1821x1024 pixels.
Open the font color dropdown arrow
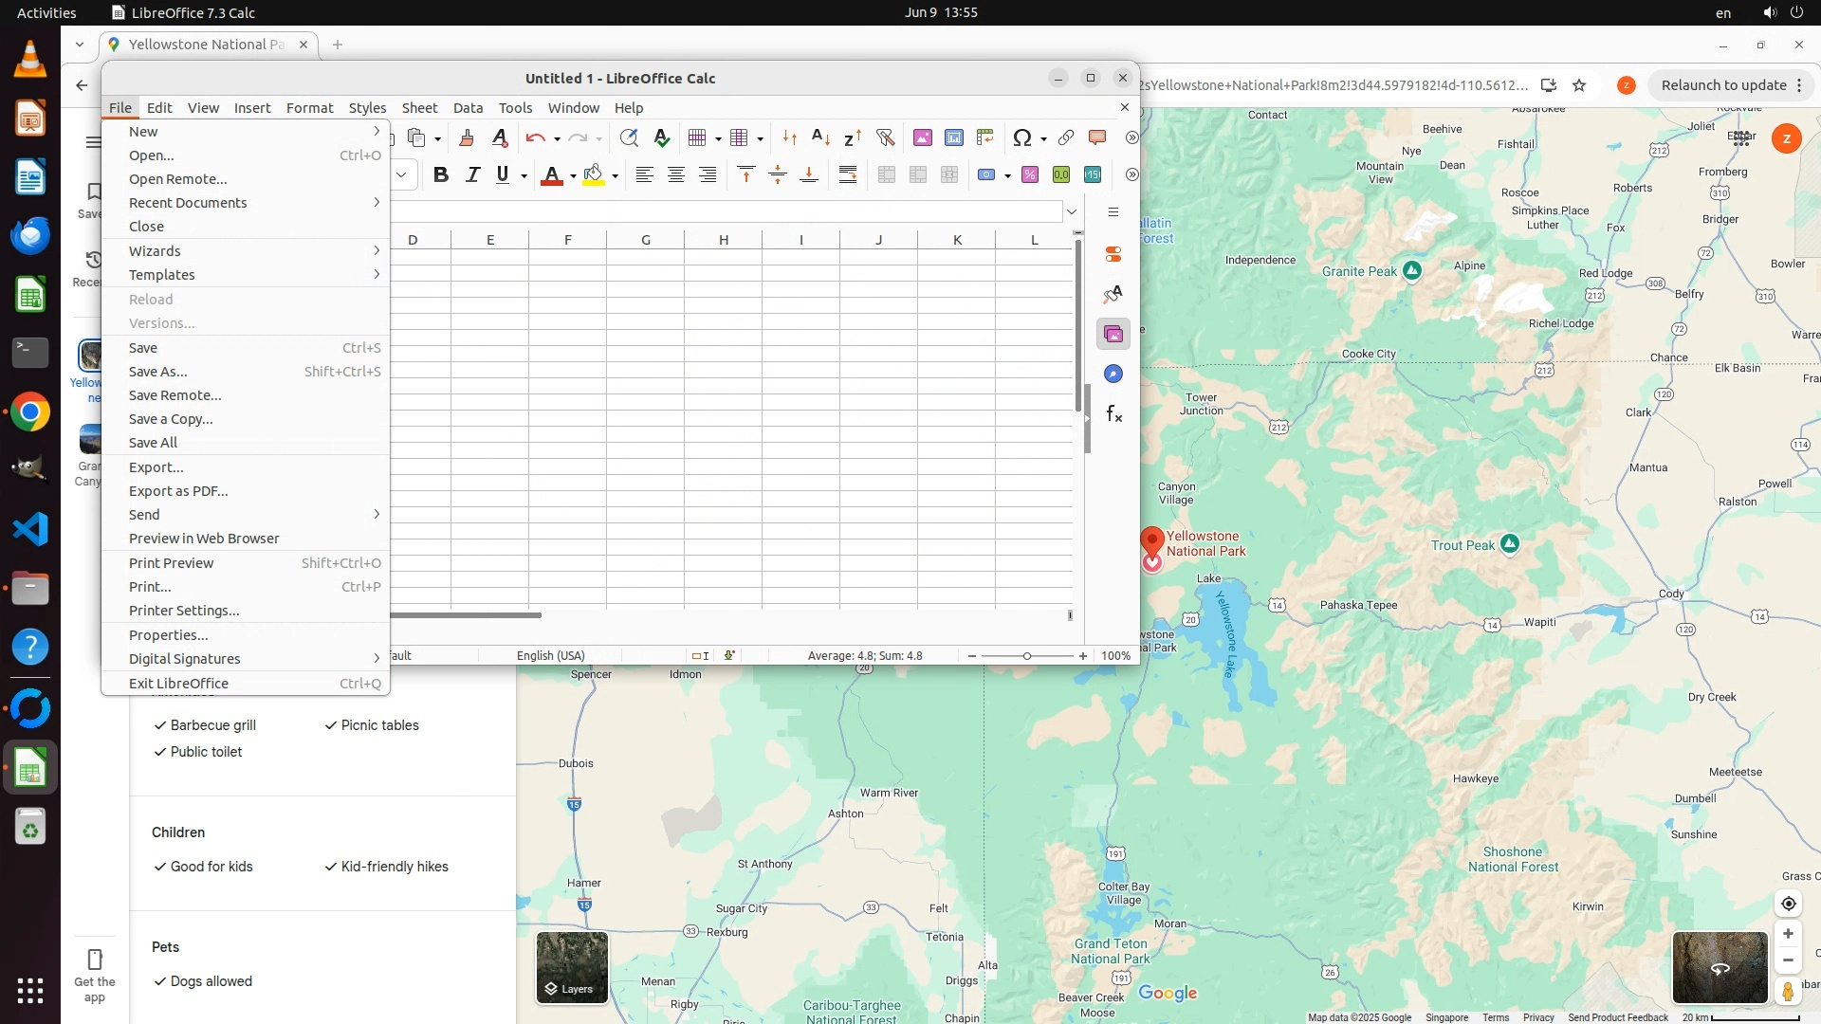click(x=573, y=176)
